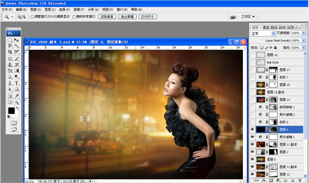The height and width of the screenshot is (183, 309).
Task: Switch to the 路径 tab
Action: (274, 28)
